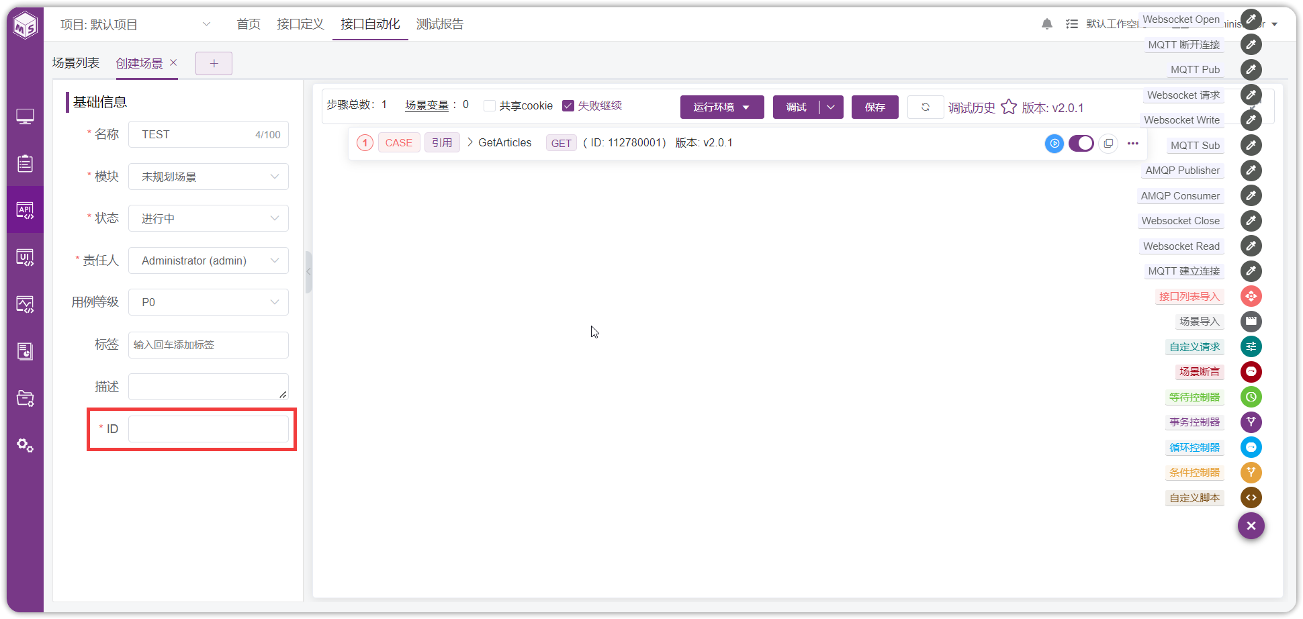This screenshot has width=1303, height=619.
Task: Uncheck the 失败继续 checkbox
Action: coord(568,106)
